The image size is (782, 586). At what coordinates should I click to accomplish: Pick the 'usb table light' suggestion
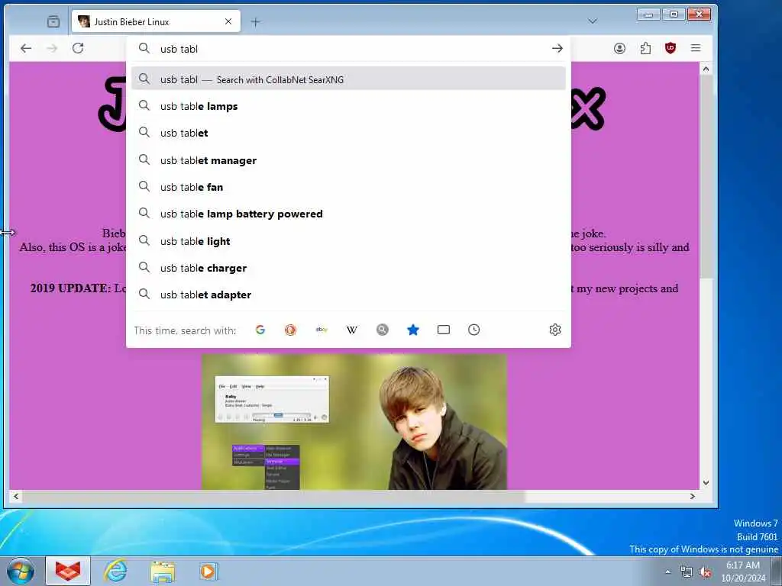tap(348, 241)
